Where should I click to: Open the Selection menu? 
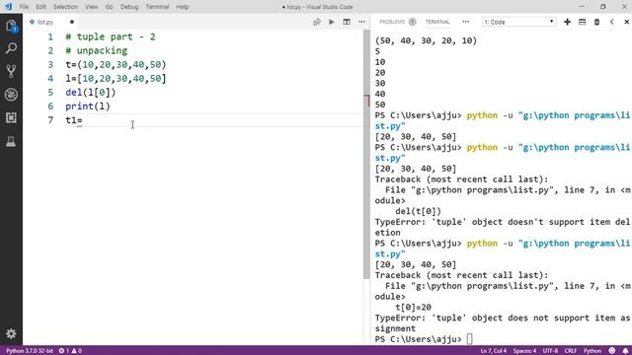click(65, 7)
